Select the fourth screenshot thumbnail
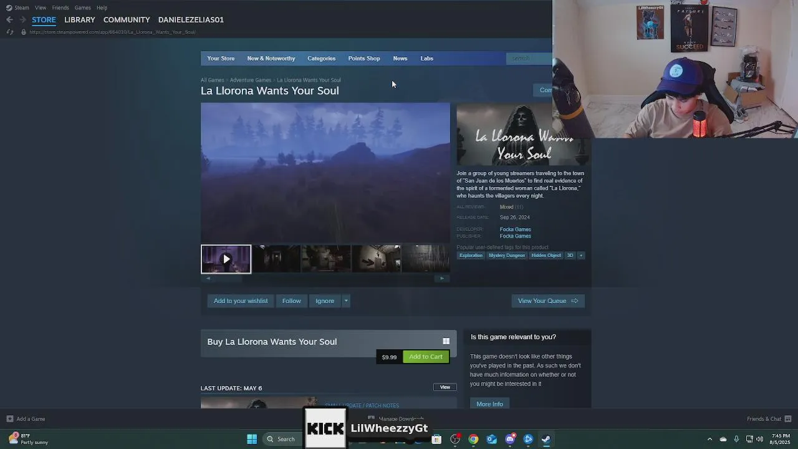 (x=377, y=259)
